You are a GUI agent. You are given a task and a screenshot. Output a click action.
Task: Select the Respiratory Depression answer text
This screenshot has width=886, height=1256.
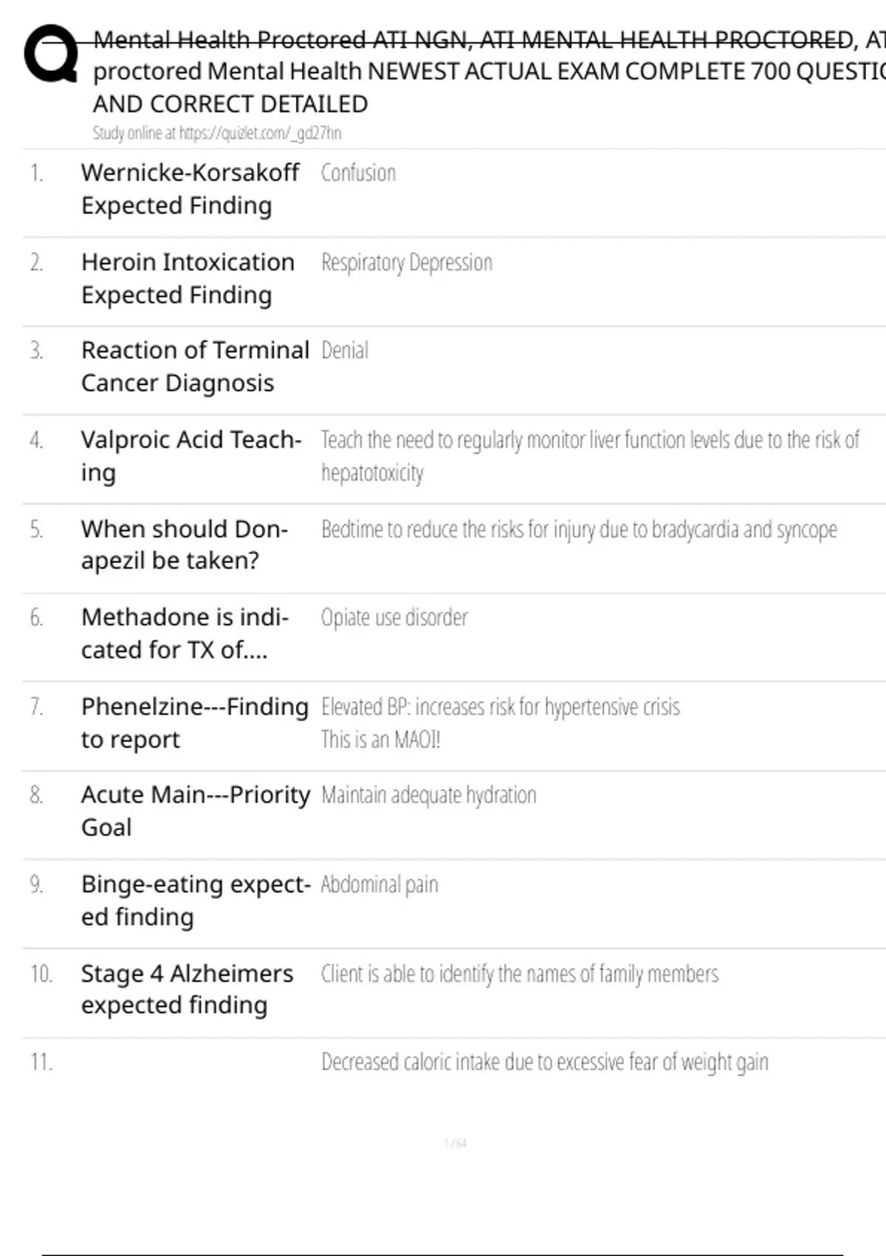pos(407,263)
